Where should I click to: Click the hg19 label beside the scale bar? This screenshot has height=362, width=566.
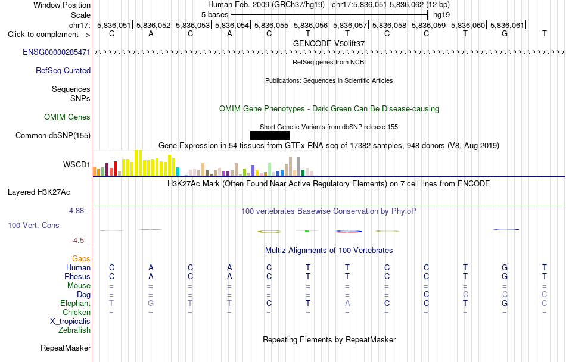pyautogui.click(x=441, y=15)
